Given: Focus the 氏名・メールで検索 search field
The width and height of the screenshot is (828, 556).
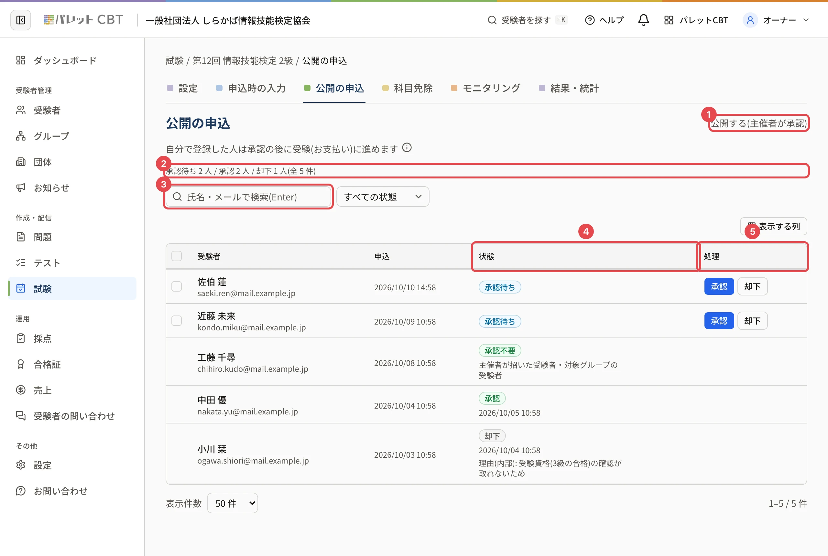Looking at the screenshot, I should (x=248, y=197).
